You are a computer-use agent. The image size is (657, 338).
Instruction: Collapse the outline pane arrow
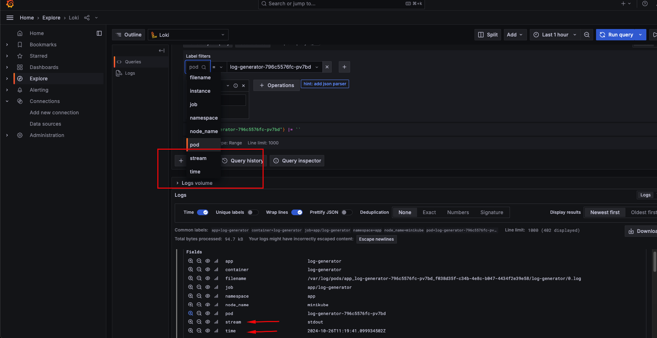tap(162, 51)
